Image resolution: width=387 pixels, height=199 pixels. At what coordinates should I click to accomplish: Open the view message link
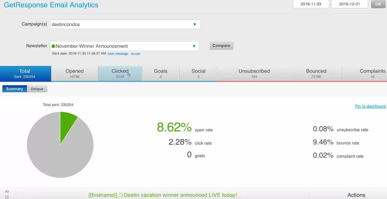(118, 53)
